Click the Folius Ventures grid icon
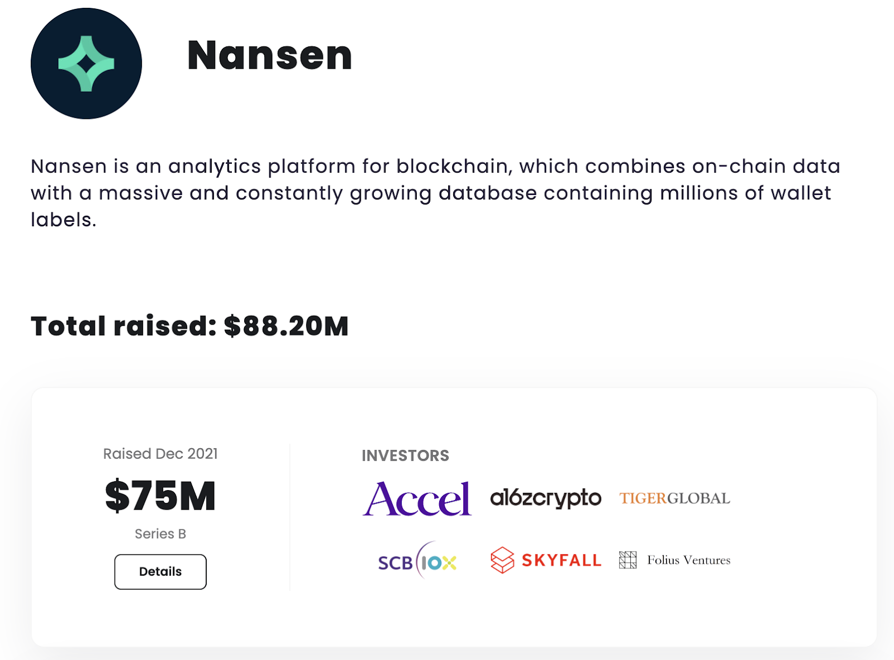 click(x=628, y=560)
